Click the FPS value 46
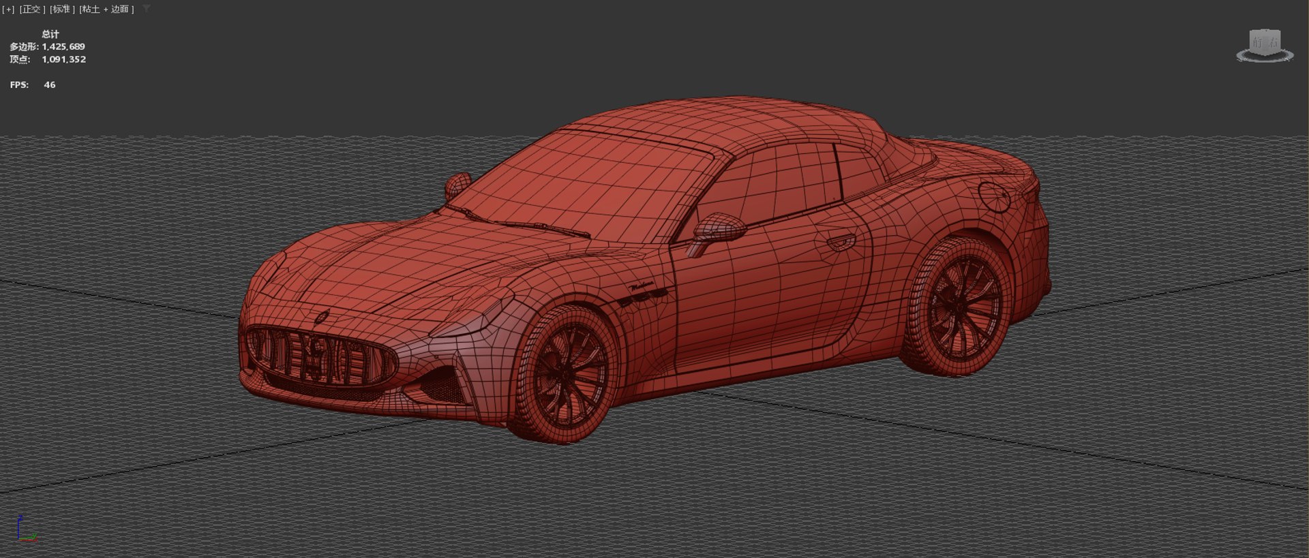The width and height of the screenshot is (1309, 558). [50, 85]
